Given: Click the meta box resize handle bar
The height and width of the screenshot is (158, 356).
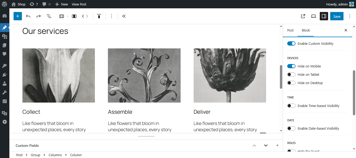Looking at the screenshot, I should [146, 136].
